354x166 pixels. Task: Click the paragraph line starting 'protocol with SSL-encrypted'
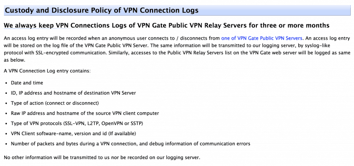[x=177, y=53]
